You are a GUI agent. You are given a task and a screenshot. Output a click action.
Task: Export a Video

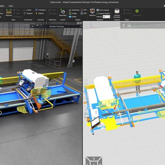[73, 17]
